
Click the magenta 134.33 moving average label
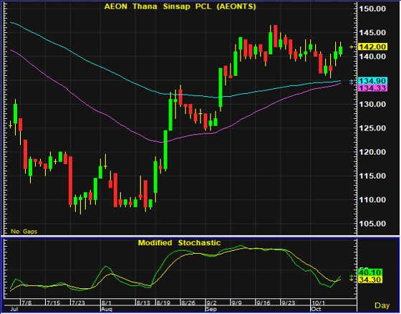(373, 88)
